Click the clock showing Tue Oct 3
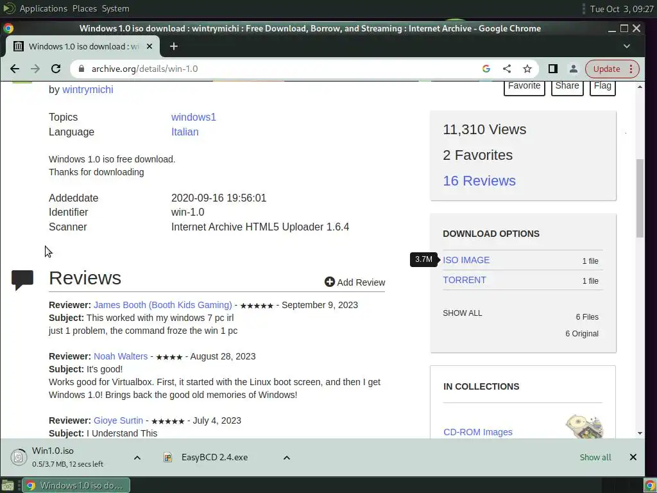The height and width of the screenshot is (493, 657). pos(621,9)
